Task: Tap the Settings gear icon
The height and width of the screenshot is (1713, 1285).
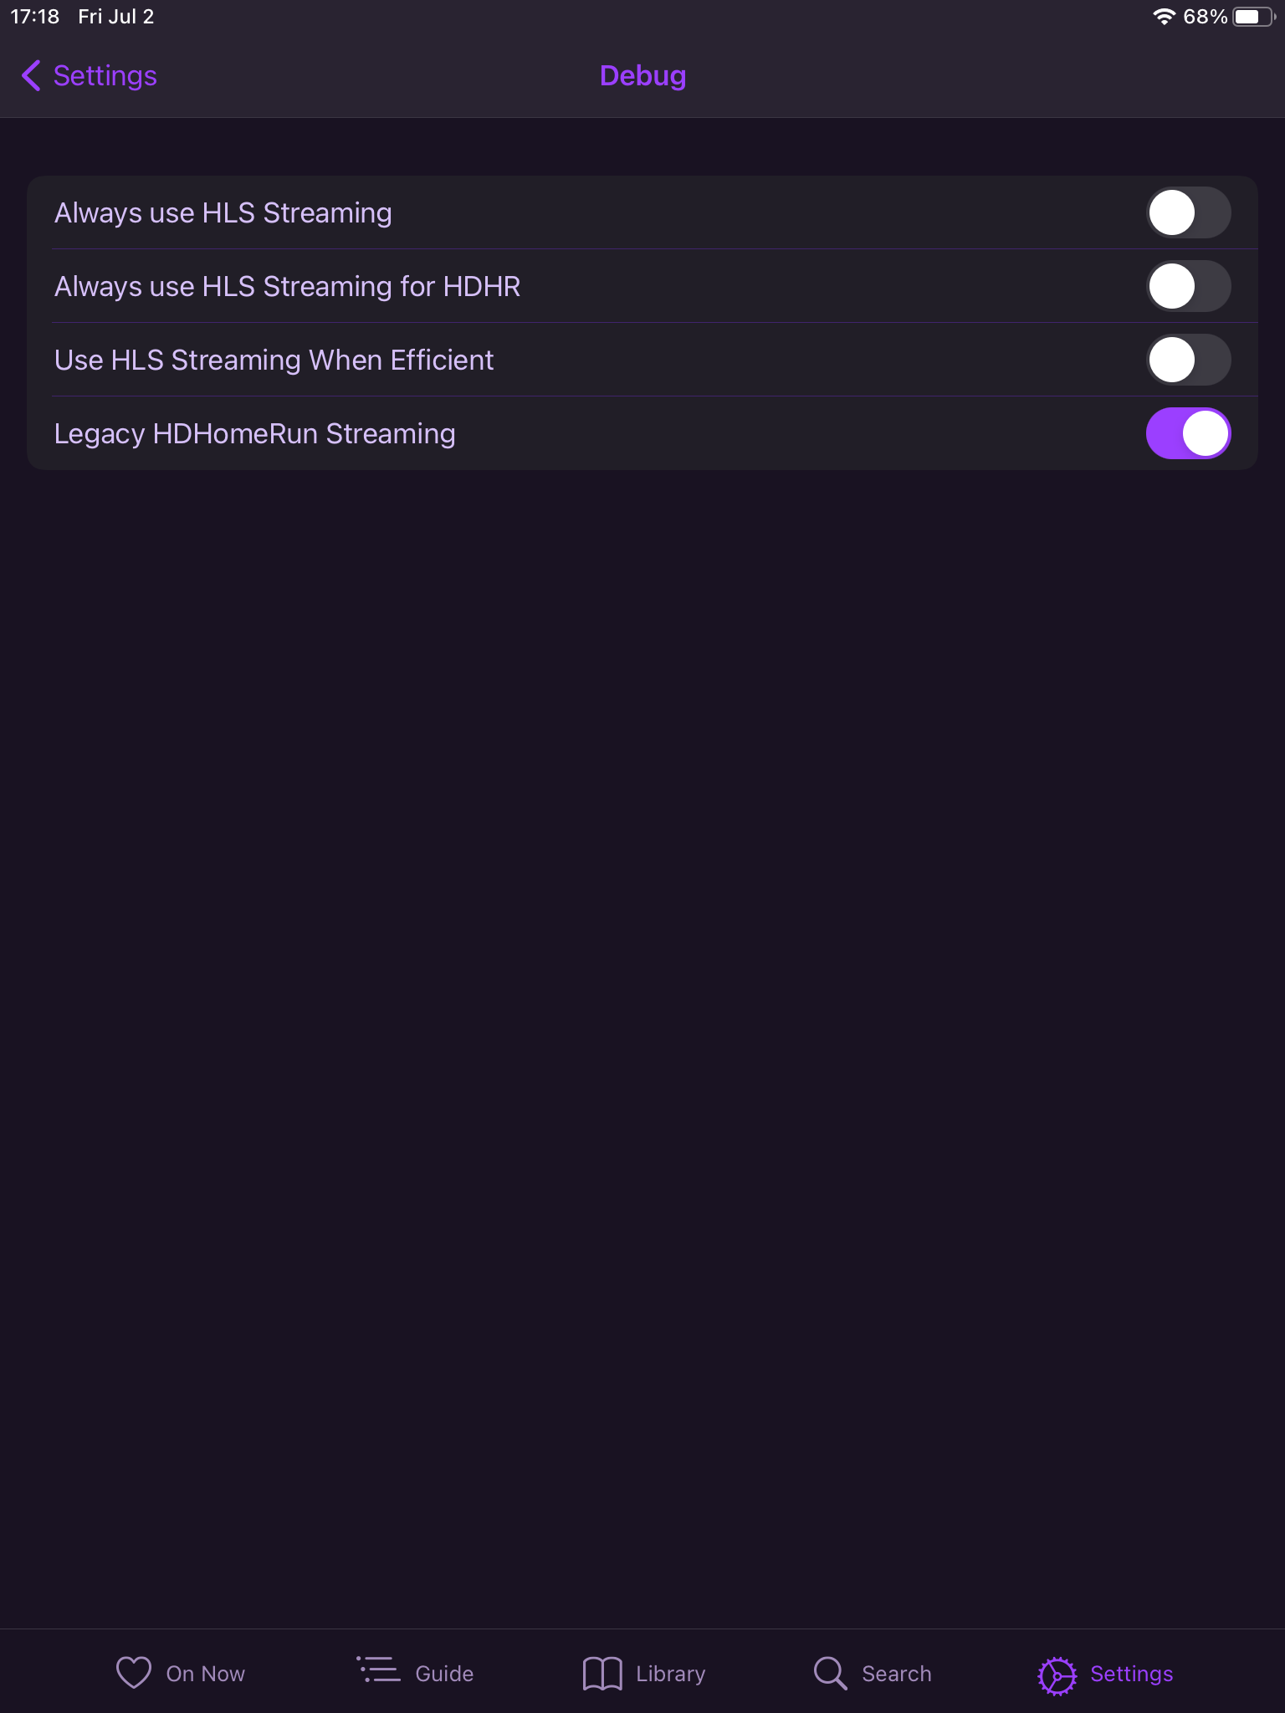Action: tap(1057, 1675)
